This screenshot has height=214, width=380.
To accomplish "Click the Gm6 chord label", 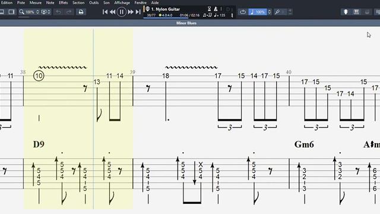I will tap(304, 144).
